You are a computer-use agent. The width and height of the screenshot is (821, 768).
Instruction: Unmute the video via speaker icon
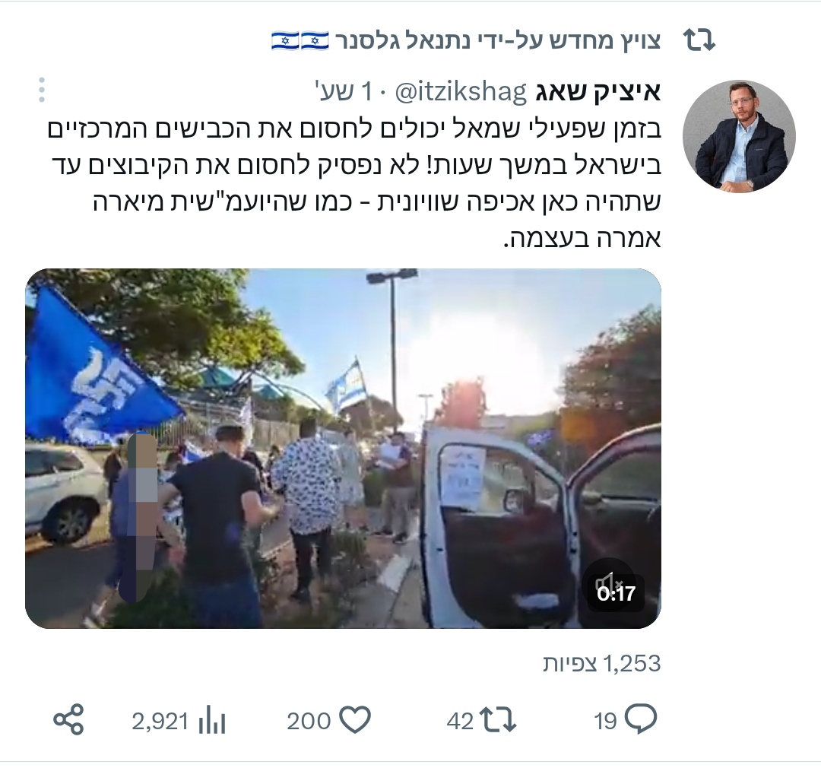(x=607, y=582)
